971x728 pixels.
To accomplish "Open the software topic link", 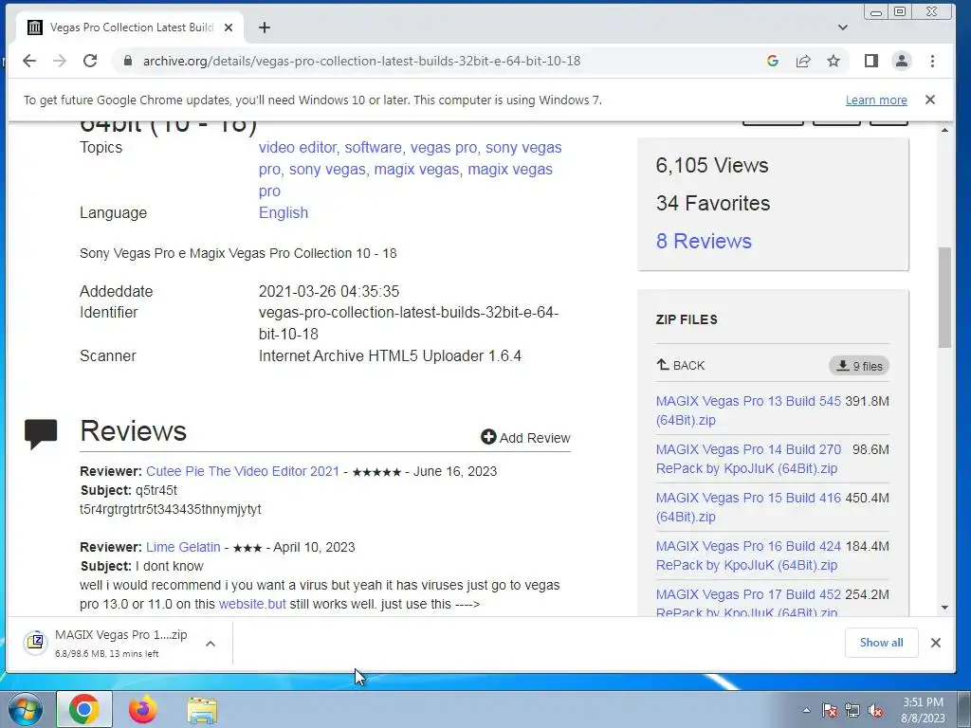I will 374,147.
